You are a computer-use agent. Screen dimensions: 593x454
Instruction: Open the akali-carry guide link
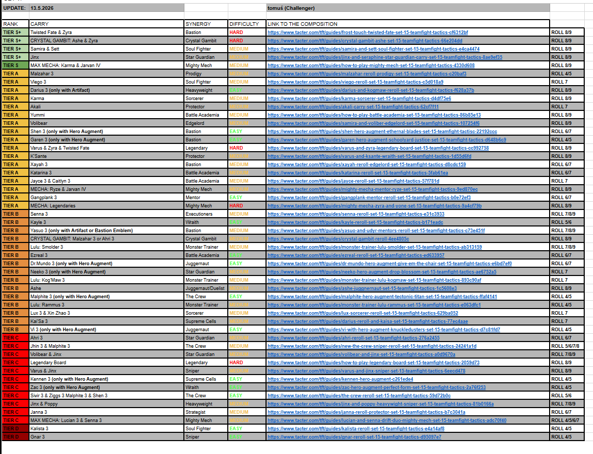tap(353, 107)
